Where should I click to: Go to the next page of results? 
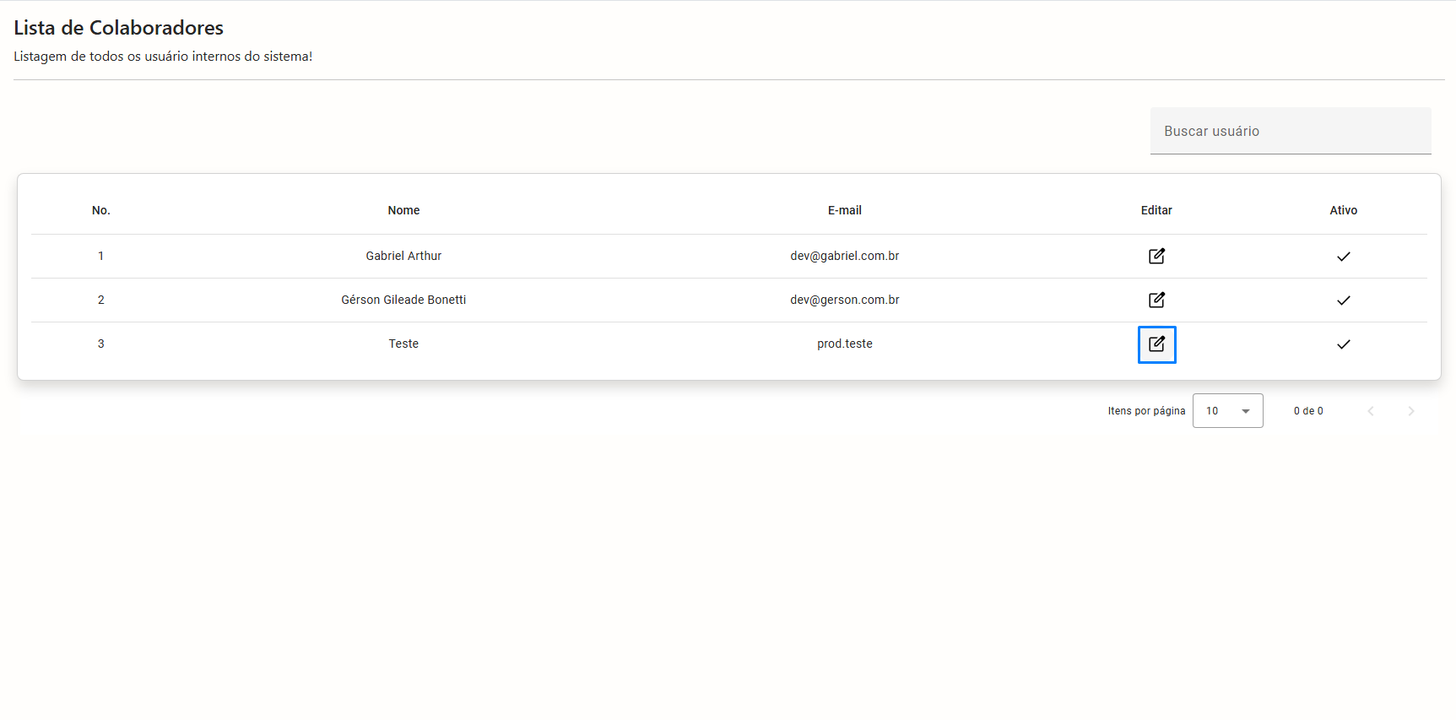pos(1410,411)
